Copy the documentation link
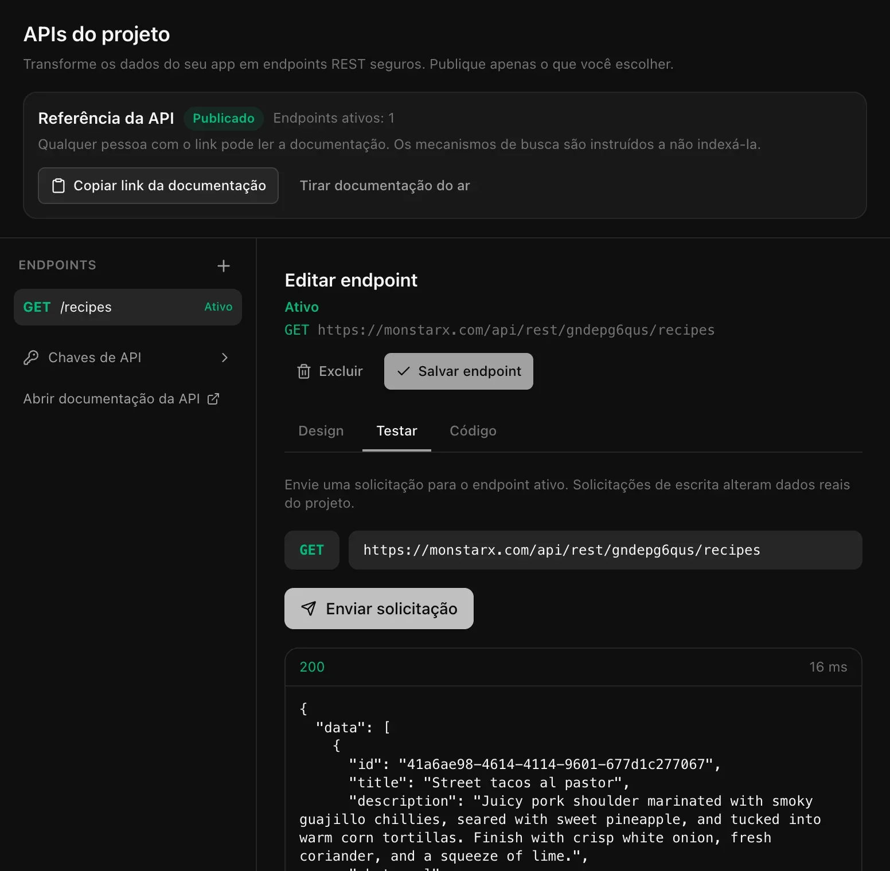Image resolution: width=890 pixels, height=871 pixels. pos(158,186)
